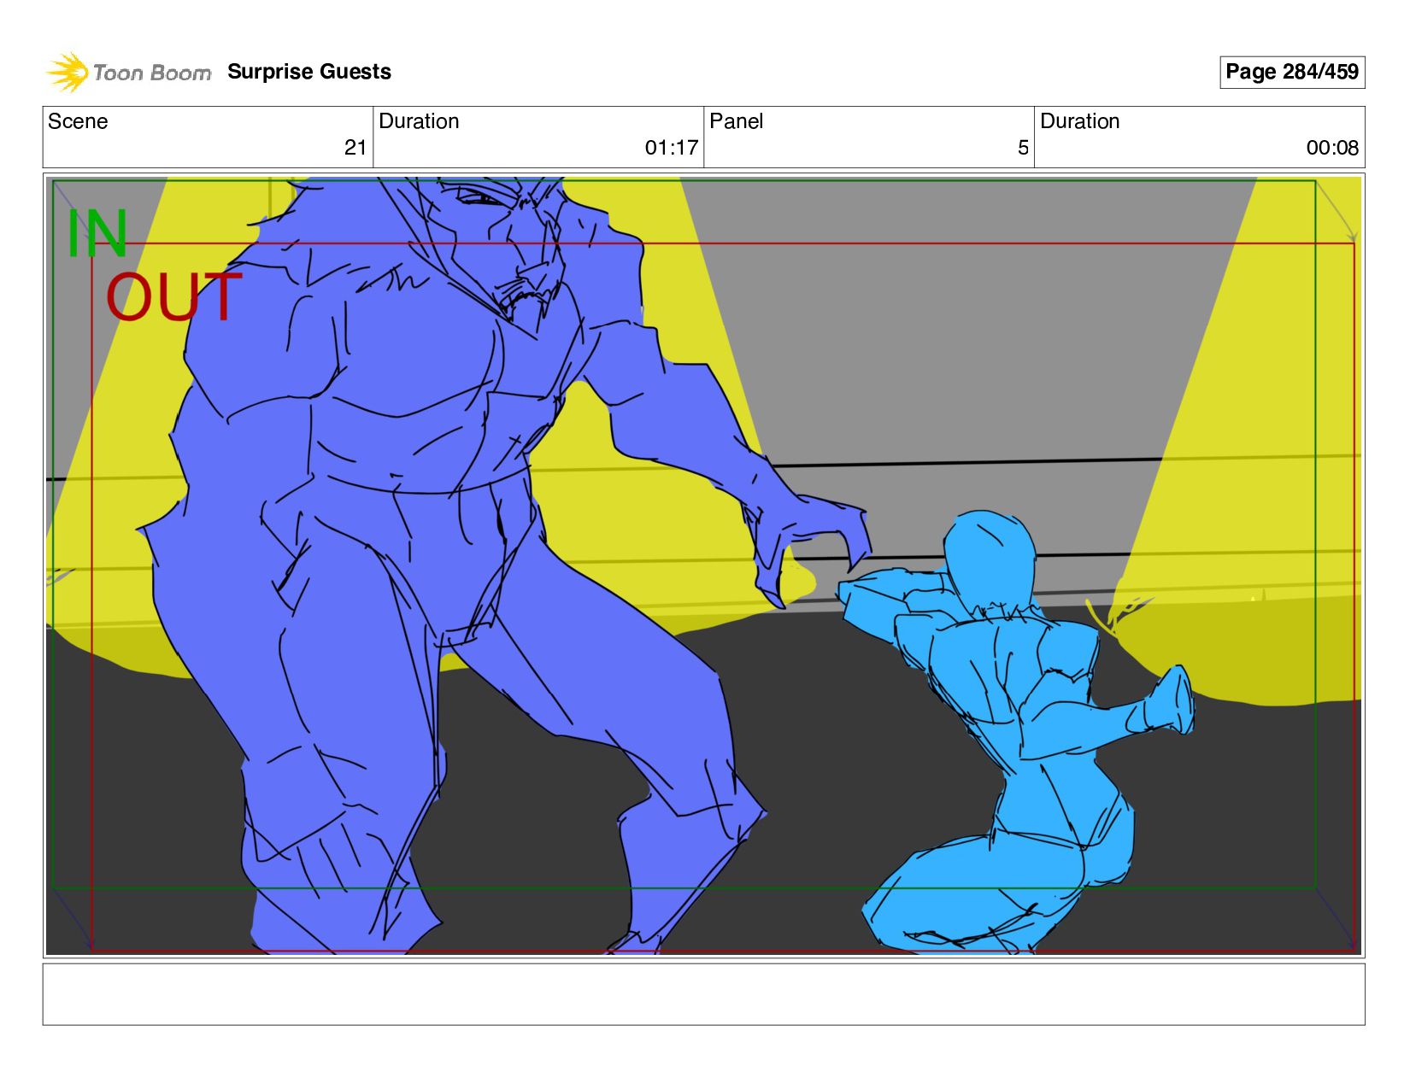This screenshot has height=1089, width=1410.
Task: Click the green 'IN' camera label
Action: [x=97, y=233]
